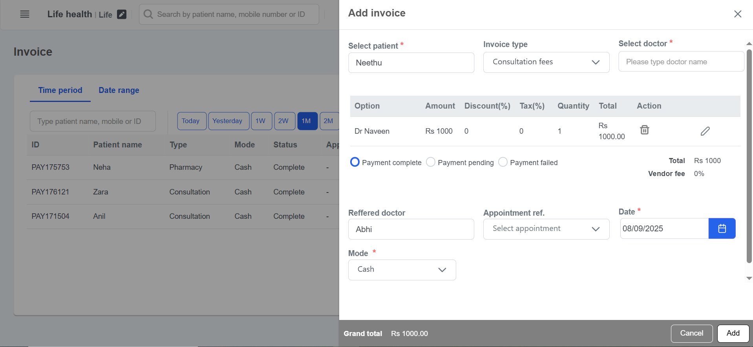This screenshot has height=347, width=753.
Task: Click invoice ID PAY175753
Action: 50,167
